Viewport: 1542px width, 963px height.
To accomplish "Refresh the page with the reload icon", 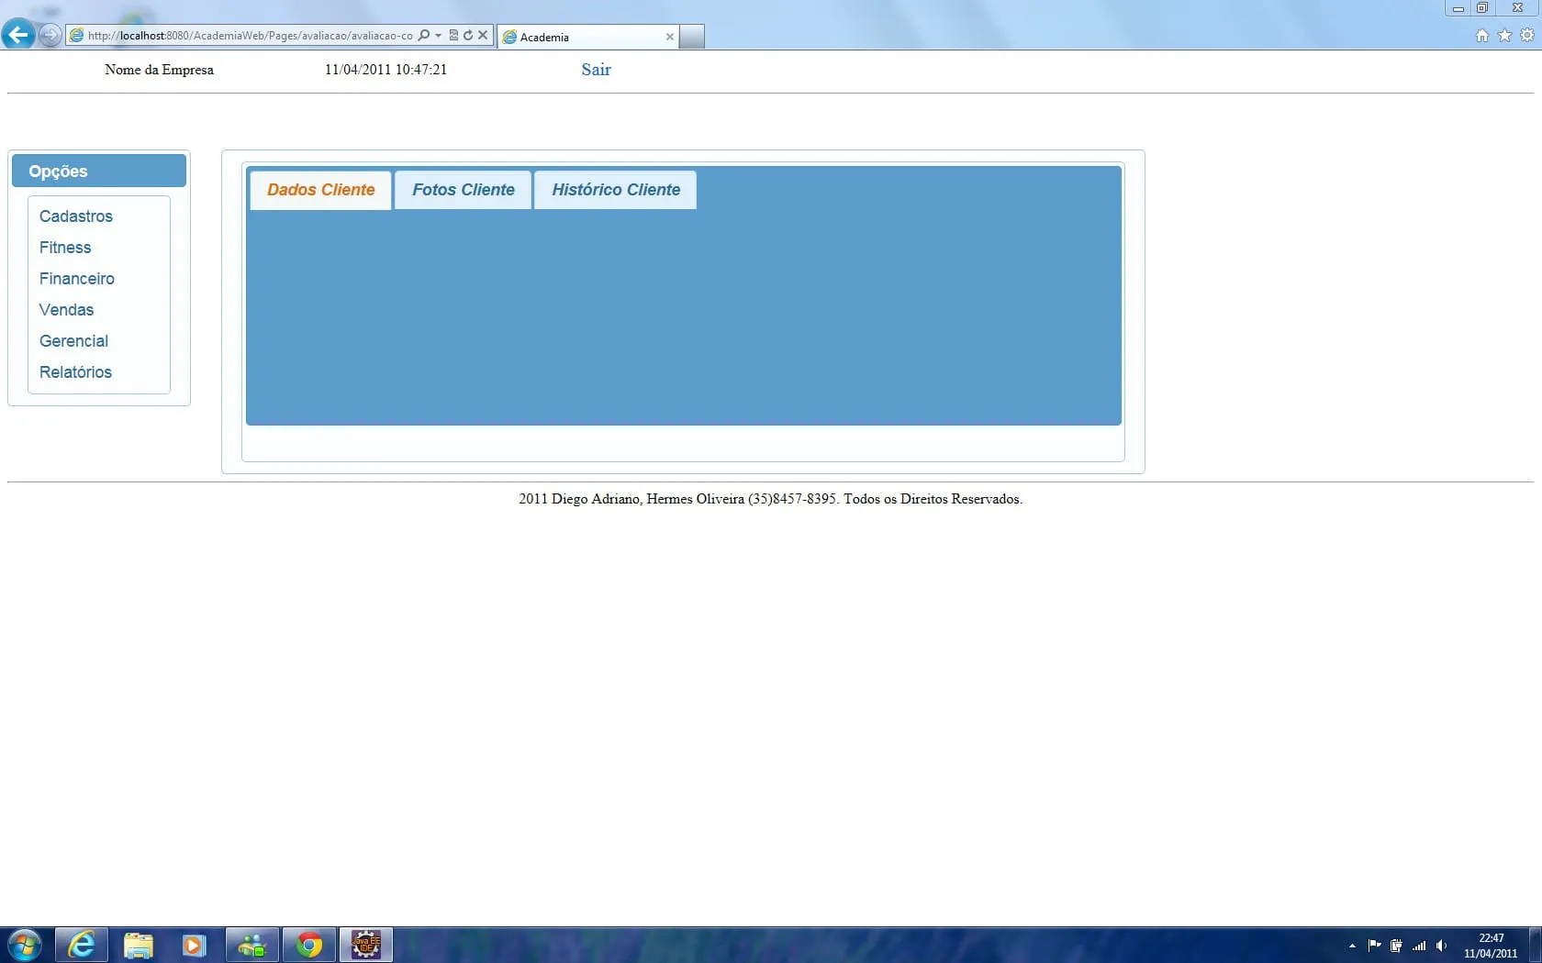I will (x=468, y=36).
